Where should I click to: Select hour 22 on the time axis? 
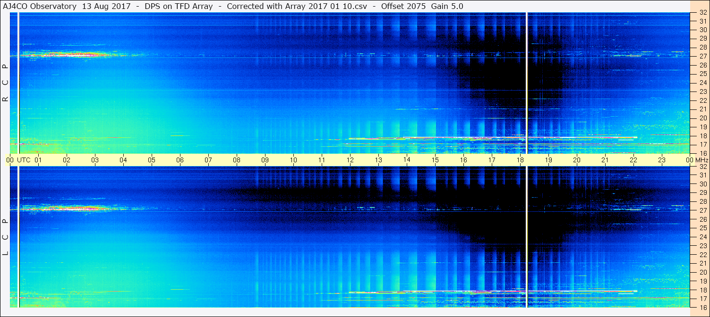(x=633, y=160)
